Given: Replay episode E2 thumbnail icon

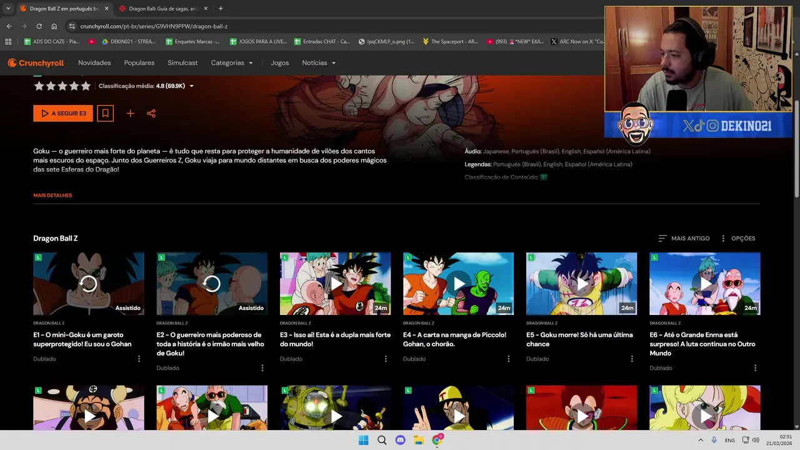Looking at the screenshot, I should coord(211,284).
